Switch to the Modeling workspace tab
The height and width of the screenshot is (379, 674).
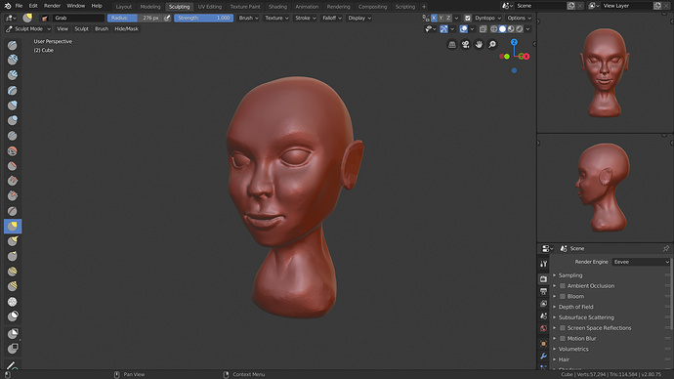[x=150, y=7]
